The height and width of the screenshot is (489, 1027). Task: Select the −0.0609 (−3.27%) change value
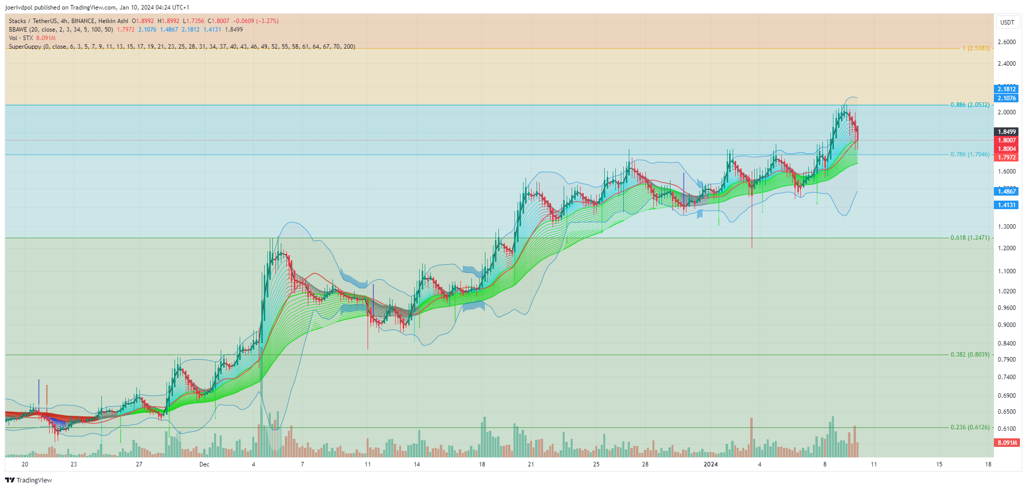256,21
